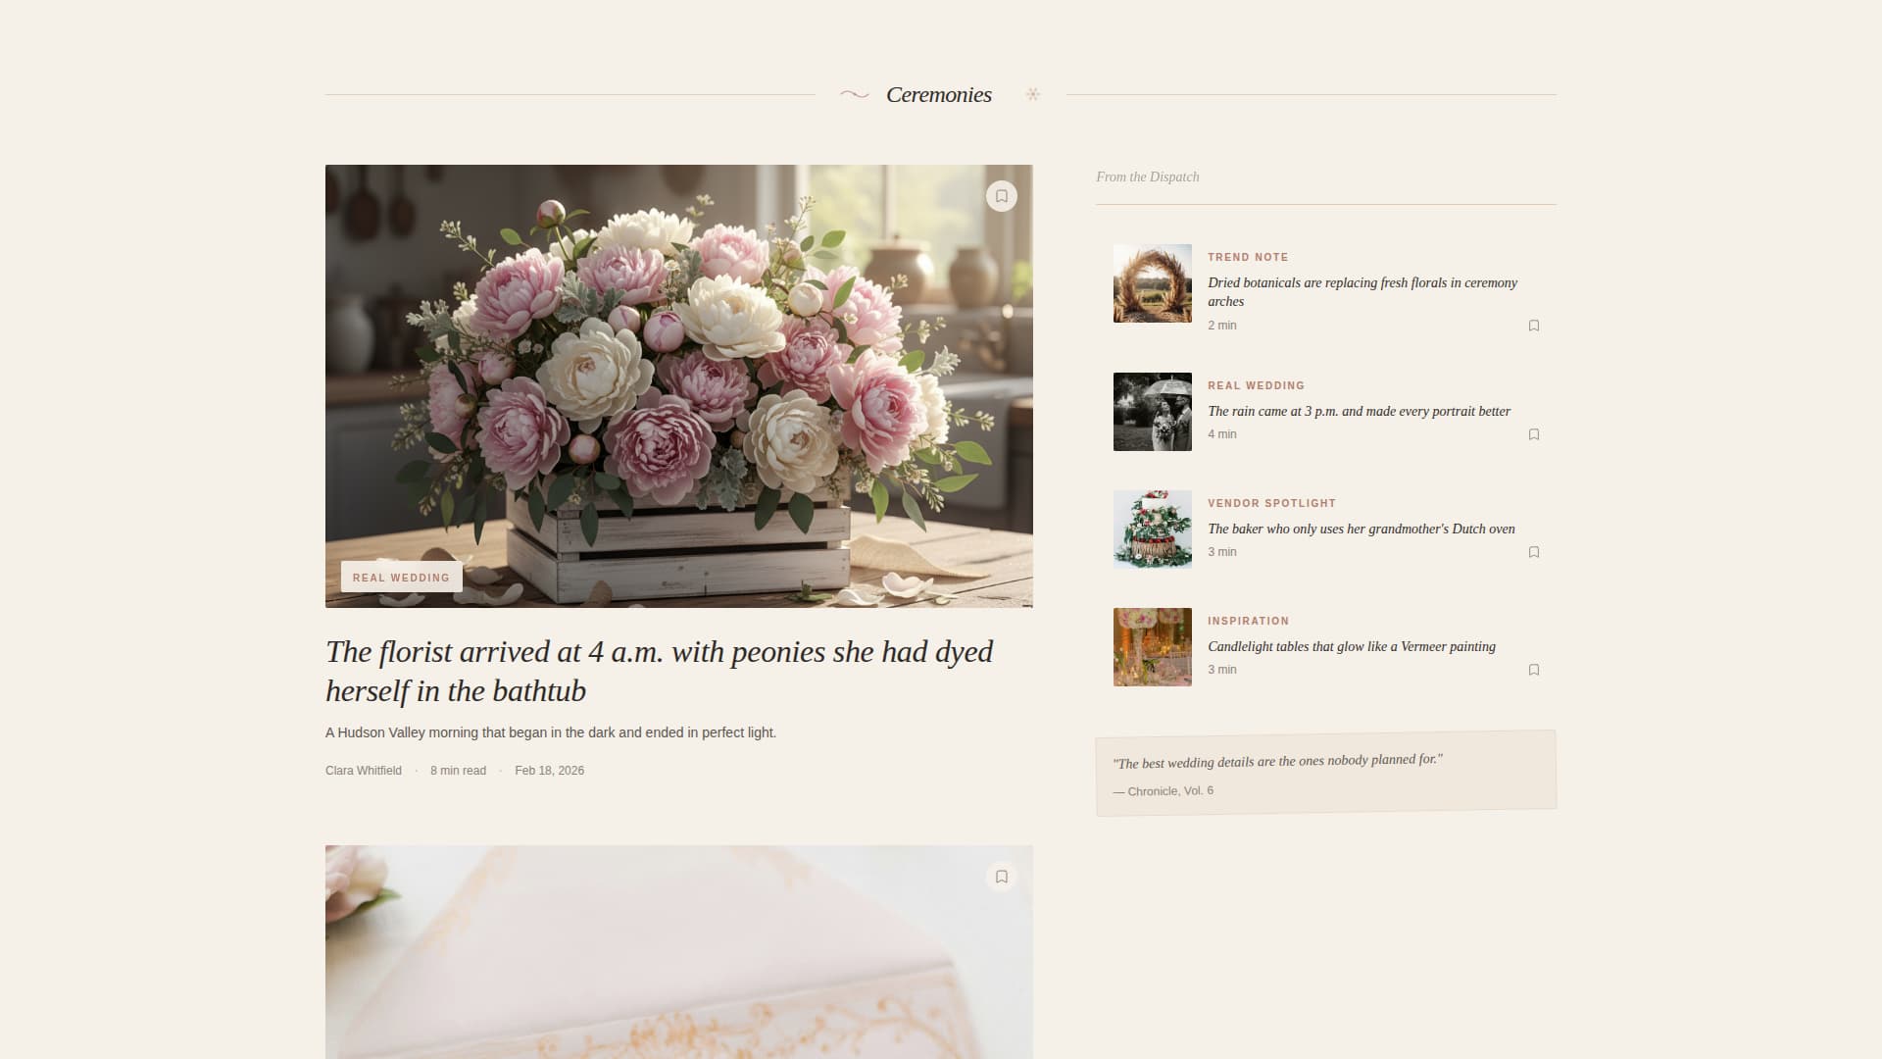Open the florist arrived at 4 a.m. headline
1882x1059 pixels.
coord(659,672)
